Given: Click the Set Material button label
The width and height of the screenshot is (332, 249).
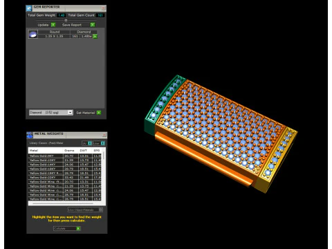Looking at the screenshot, I should tap(86, 113).
